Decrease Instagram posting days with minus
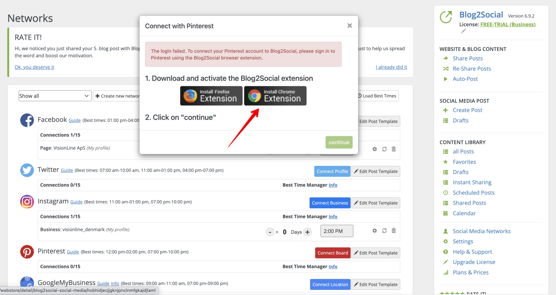This screenshot has height=295, width=556. [x=270, y=232]
